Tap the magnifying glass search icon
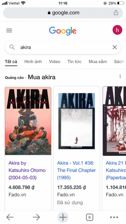The width and height of the screenshot is (126, 224). (12, 47)
